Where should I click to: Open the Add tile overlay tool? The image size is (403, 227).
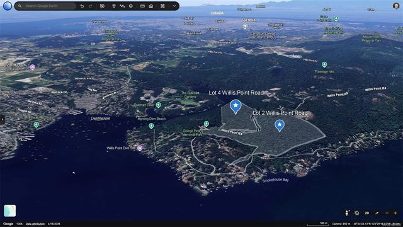point(131,6)
